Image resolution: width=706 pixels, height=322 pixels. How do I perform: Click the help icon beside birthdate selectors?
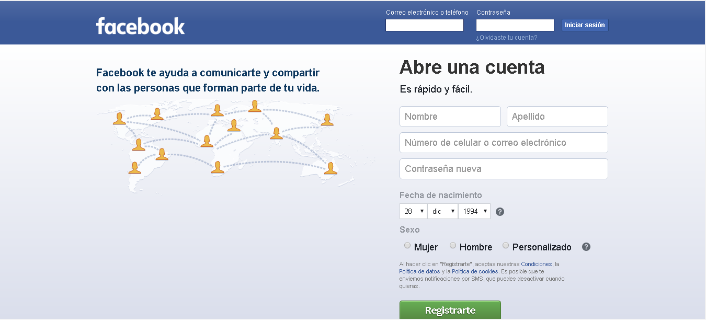pos(500,212)
